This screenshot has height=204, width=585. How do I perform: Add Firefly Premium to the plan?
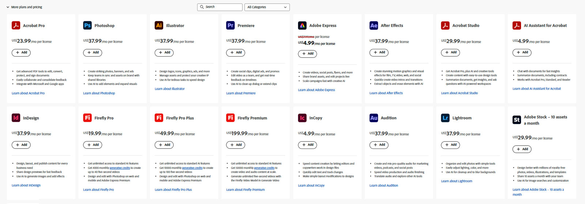tap(236, 145)
